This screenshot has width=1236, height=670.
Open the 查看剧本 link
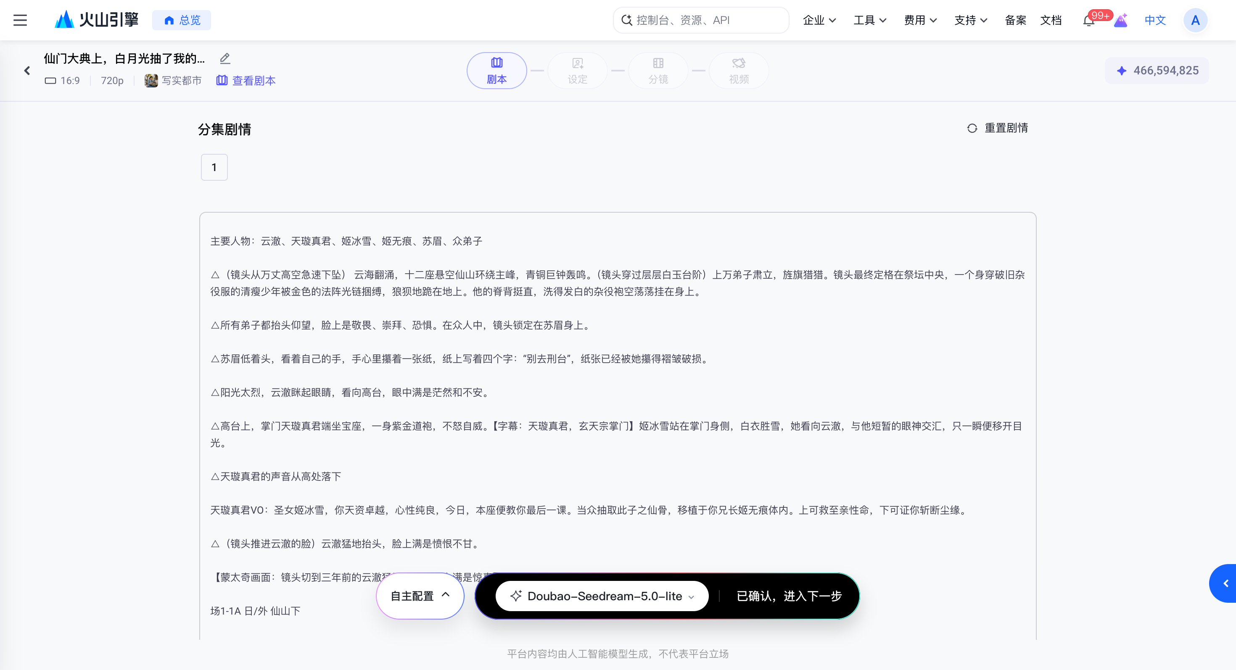click(x=246, y=81)
